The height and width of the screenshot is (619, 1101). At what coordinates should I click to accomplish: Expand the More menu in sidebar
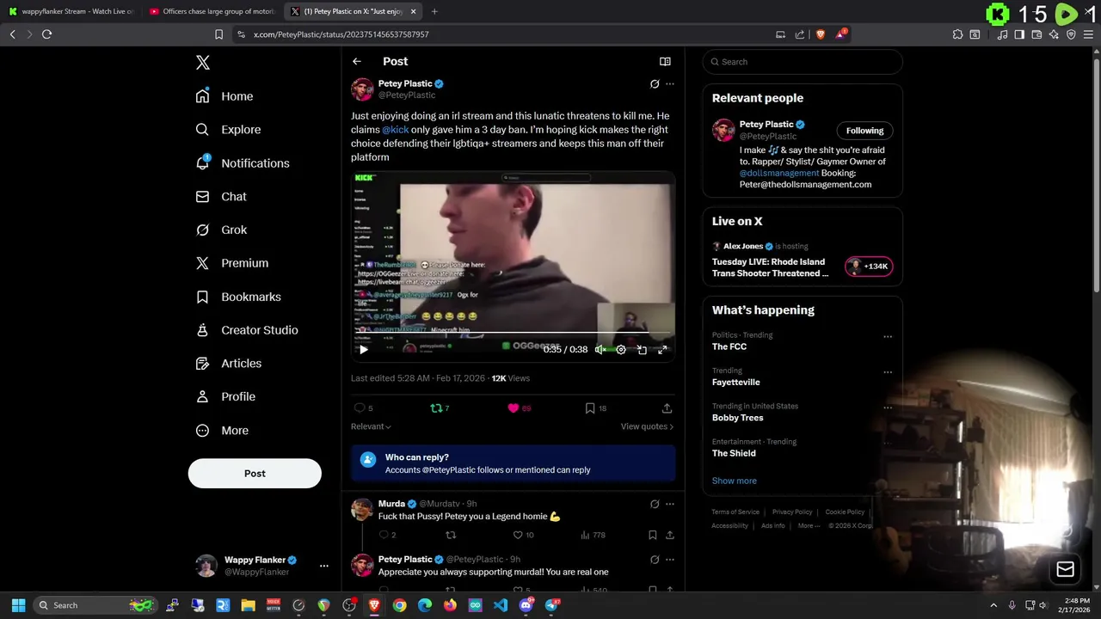pos(222,431)
